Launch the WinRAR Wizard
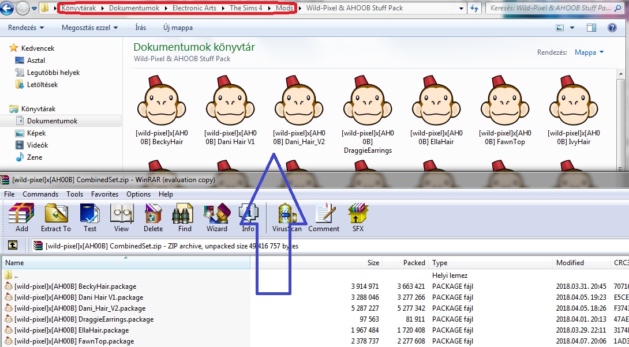This screenshot has height=347, width=629. click(216, 217)
